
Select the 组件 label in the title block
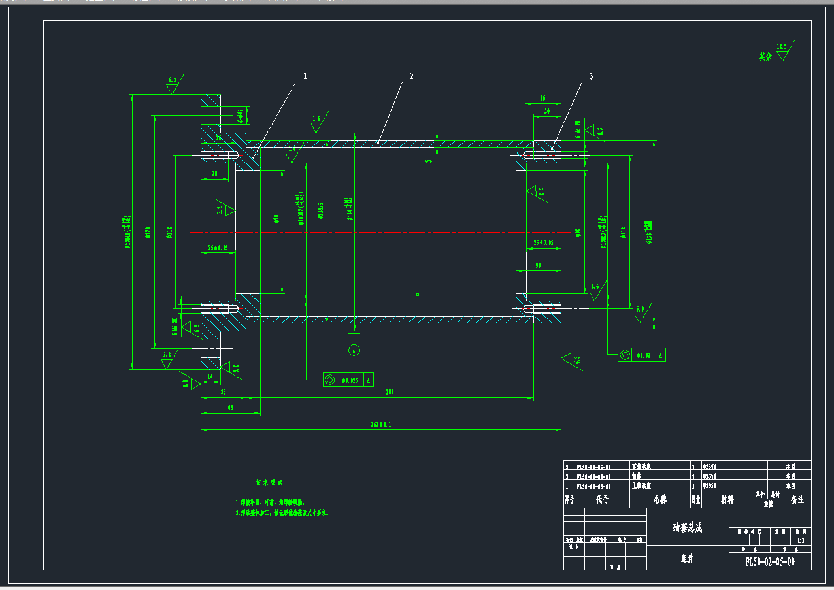click(687, 559)
